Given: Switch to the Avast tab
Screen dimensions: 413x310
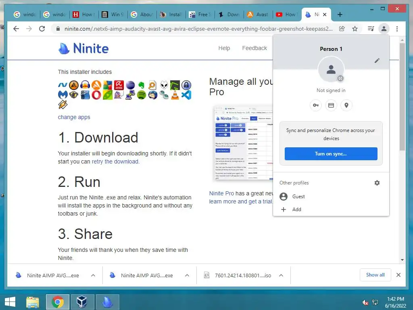Looking at the screenshot, I should point(258,15).
